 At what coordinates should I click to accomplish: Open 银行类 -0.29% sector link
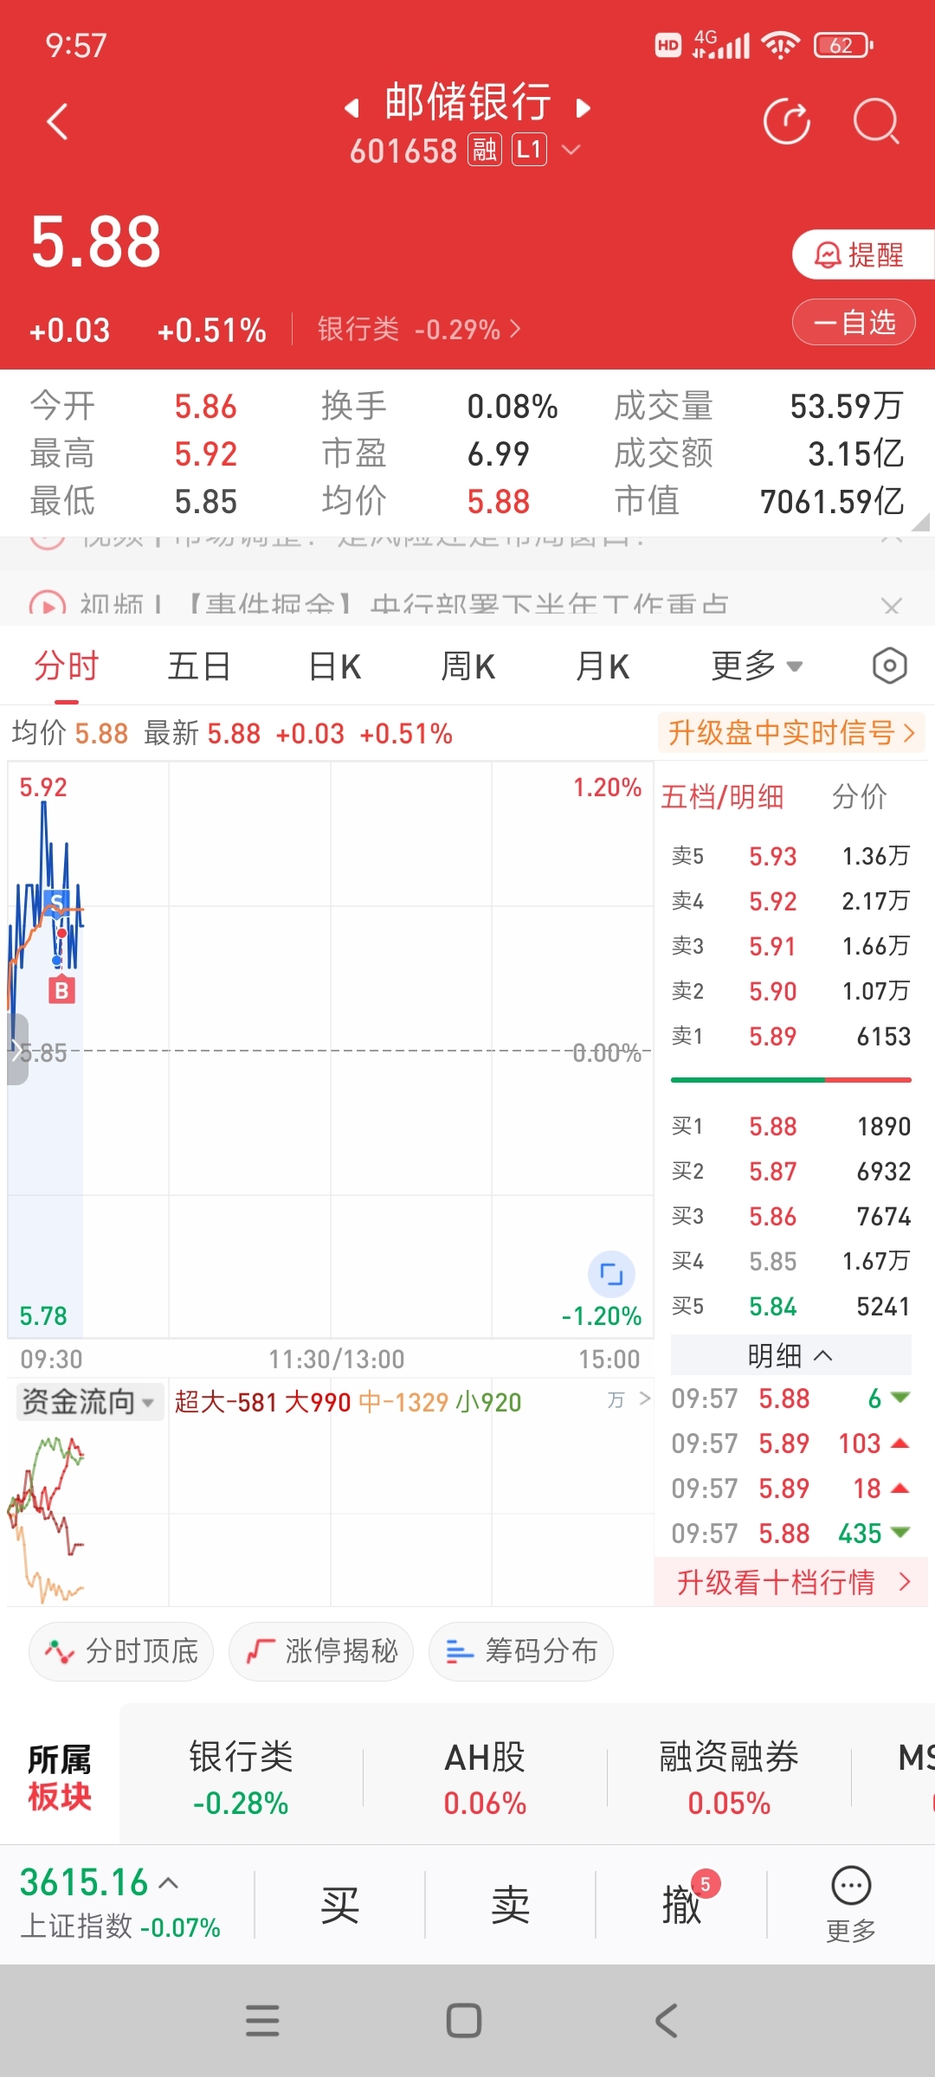click(x=419, y=329)
